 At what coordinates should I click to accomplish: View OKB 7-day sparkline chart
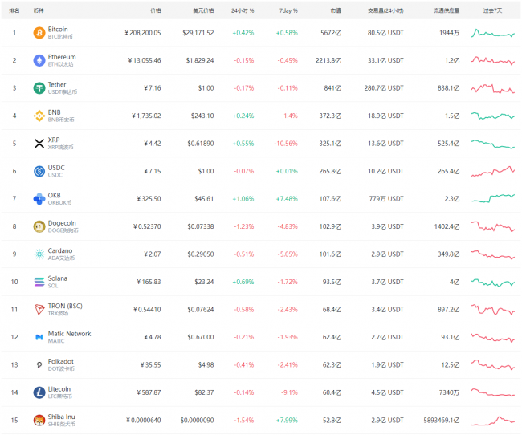click(493, 198)
